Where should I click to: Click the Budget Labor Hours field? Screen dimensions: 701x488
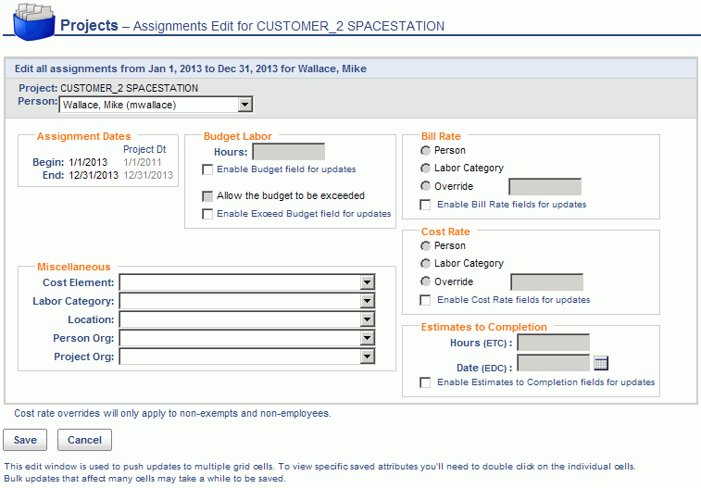(288, 152)
